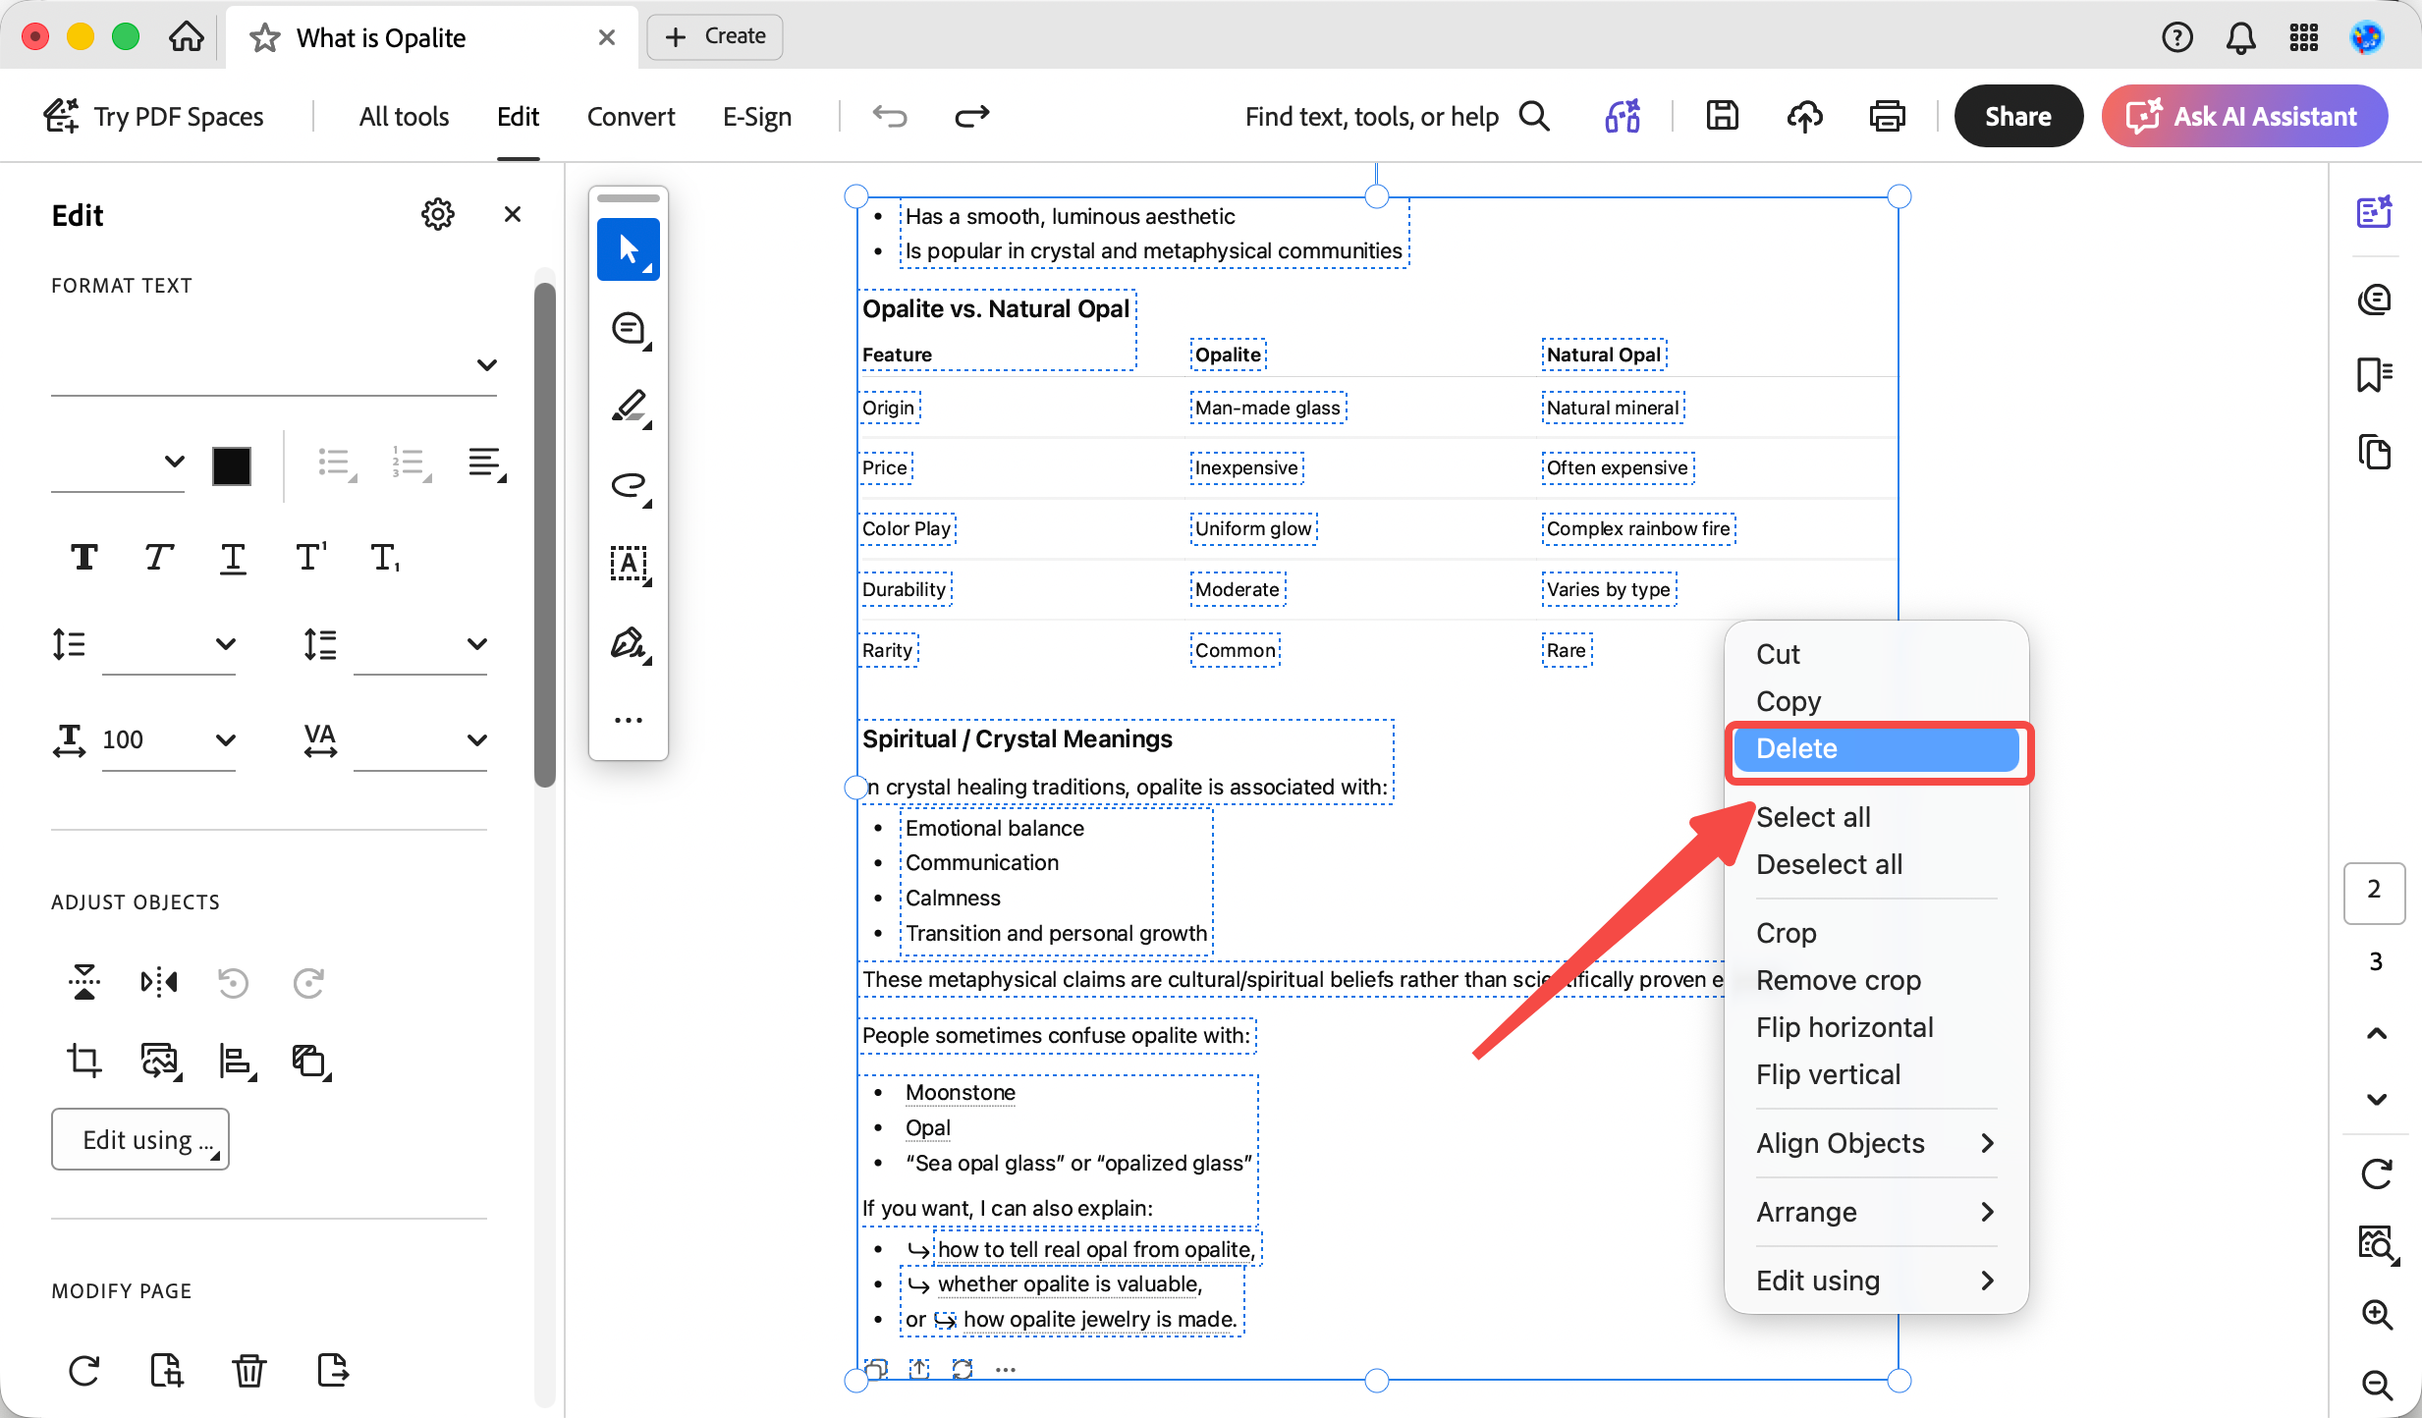Open the help question mark

(2177, 37)
